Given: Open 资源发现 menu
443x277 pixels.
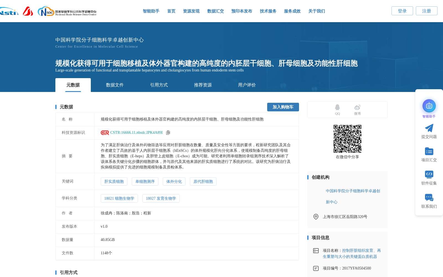Looking at the screenshot, I should click(x=191, y=11).
